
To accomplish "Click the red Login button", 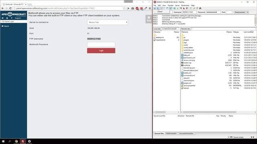I will (x=101, y=51).
